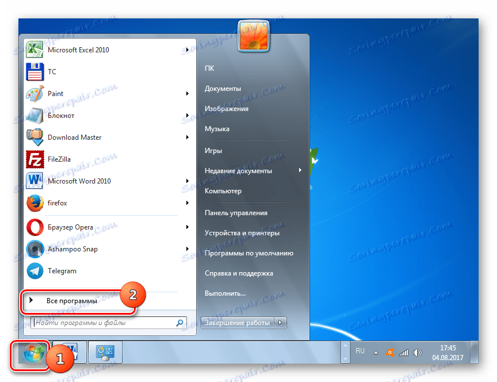The image size is (497, 382).
Task: Open the shutdown options arrow next to Завершение работы
Action: click(280, 323)
